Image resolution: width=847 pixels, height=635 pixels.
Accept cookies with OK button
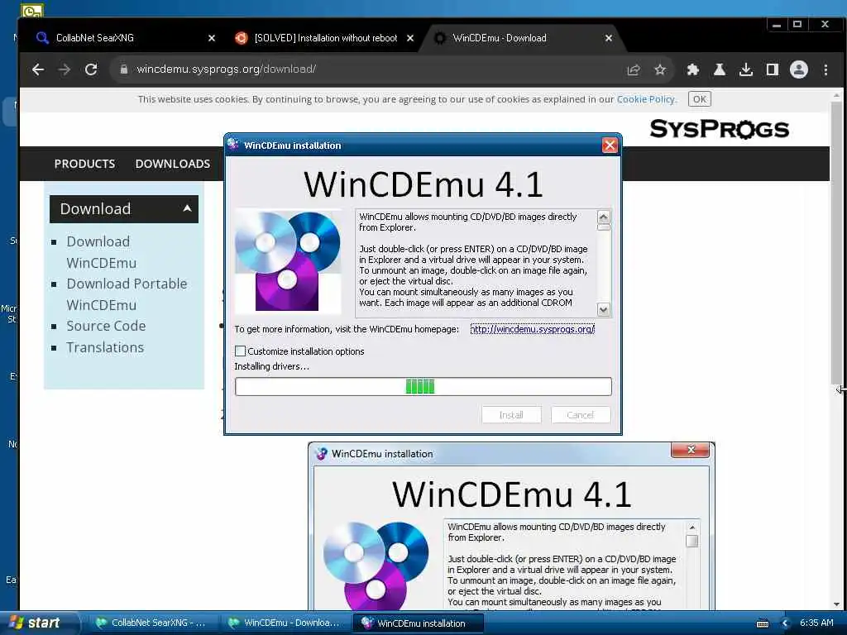[700, 99]
